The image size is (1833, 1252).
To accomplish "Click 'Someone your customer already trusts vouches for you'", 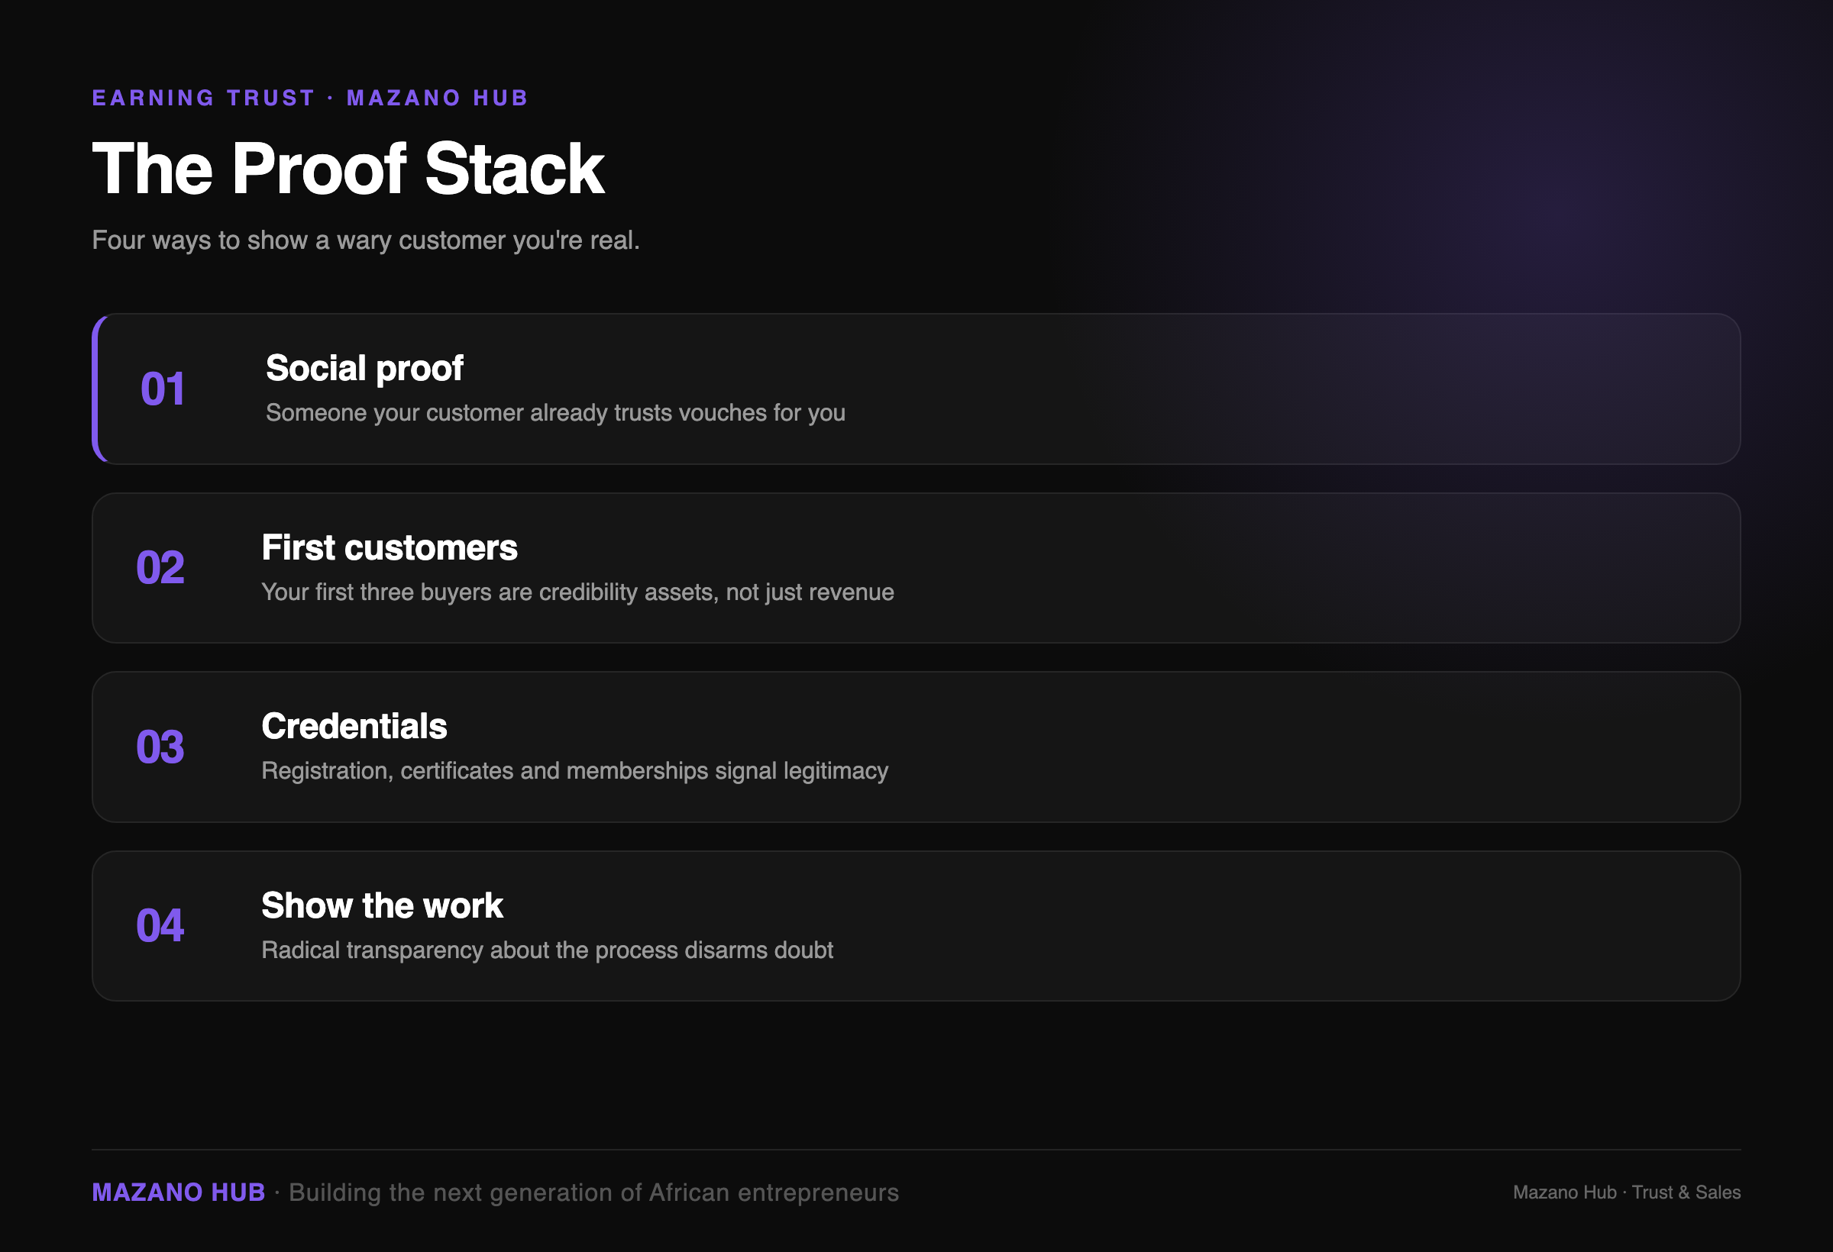I will tap(555, 412).
